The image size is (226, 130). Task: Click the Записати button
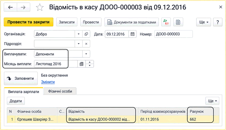(x=67, y=22)
